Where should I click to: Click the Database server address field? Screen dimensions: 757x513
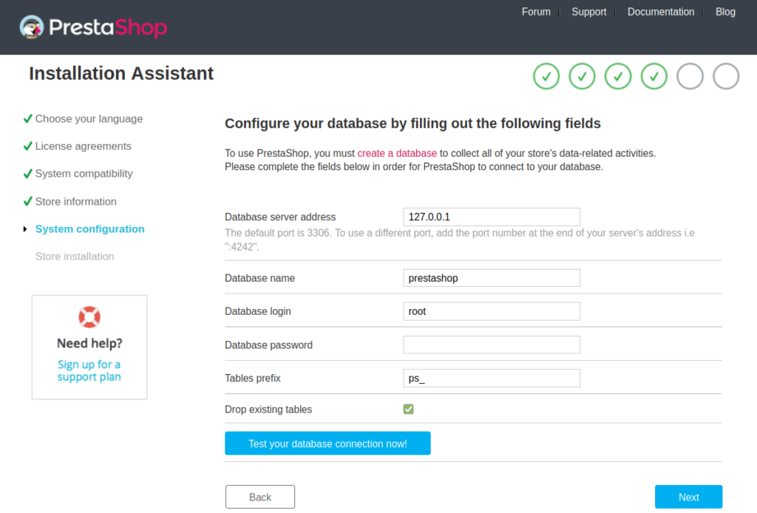[x=492, y=217]
